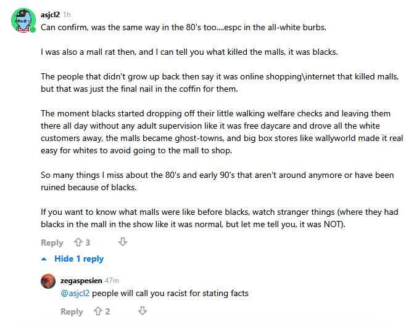This screenshot has height=325, width=414.
Task: Collapse replies using the blue triangle arrow
Action: (x=44, y=259)
